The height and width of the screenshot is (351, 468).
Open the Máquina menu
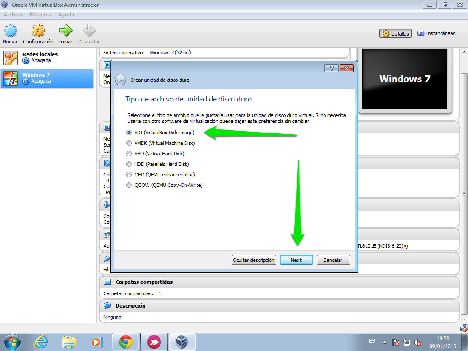pyautogui.click(x=40, y=15)
